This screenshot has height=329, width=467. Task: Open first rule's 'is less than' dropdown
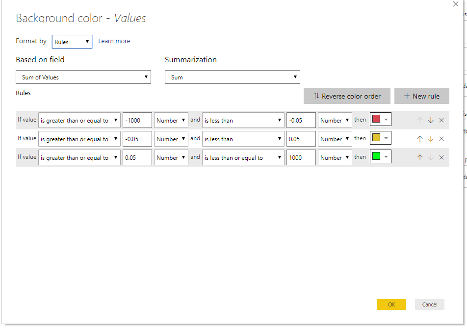point(243,120)
